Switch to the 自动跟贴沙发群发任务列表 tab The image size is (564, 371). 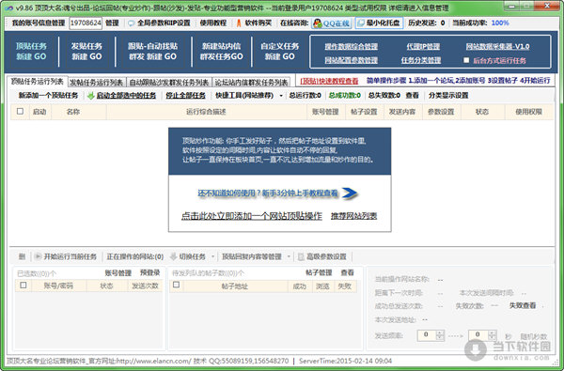pyautogui.click(x=169, y=83)
